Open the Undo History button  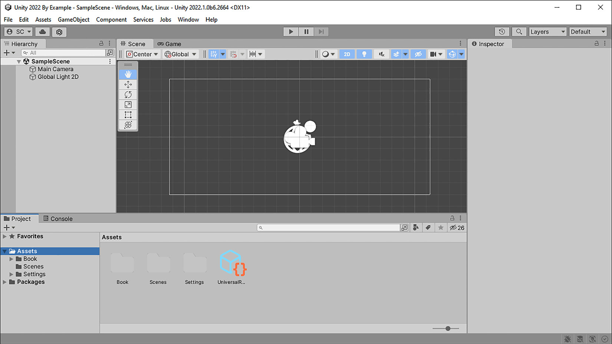click(x=501, y=32)
